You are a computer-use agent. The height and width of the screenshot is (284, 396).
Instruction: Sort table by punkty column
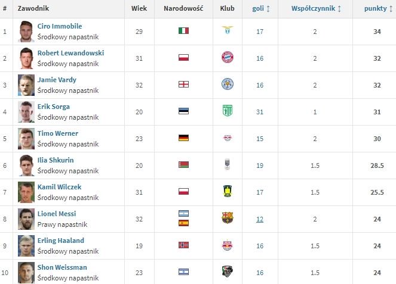click(x=378, y=9)
